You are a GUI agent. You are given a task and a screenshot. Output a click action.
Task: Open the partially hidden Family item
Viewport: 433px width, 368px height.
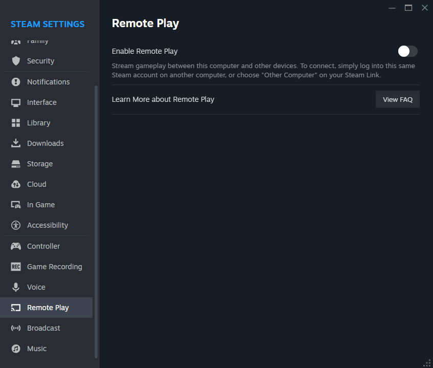click(37, 41)
